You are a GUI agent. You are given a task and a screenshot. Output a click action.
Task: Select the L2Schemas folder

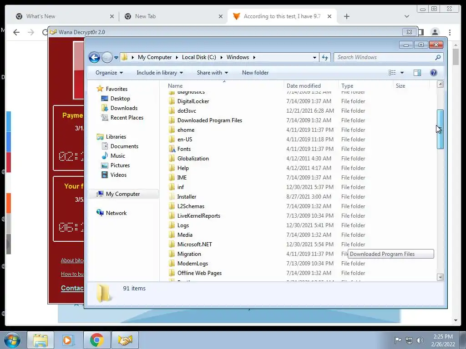pos(191,206)
